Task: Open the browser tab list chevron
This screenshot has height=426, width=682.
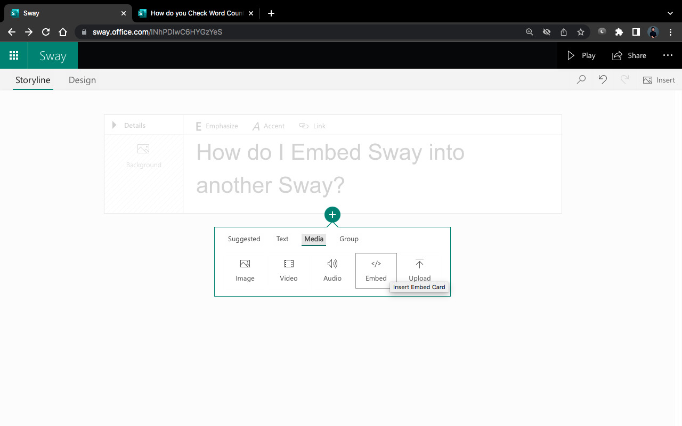Action: point(670,13)
